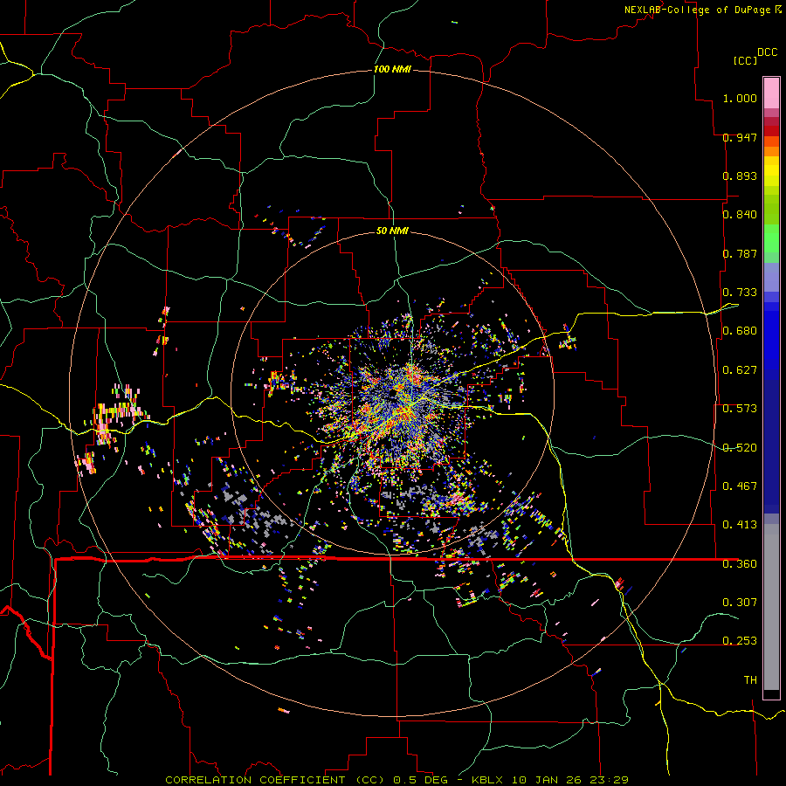Select the 100 NMI range ring label

coord(392,69)
